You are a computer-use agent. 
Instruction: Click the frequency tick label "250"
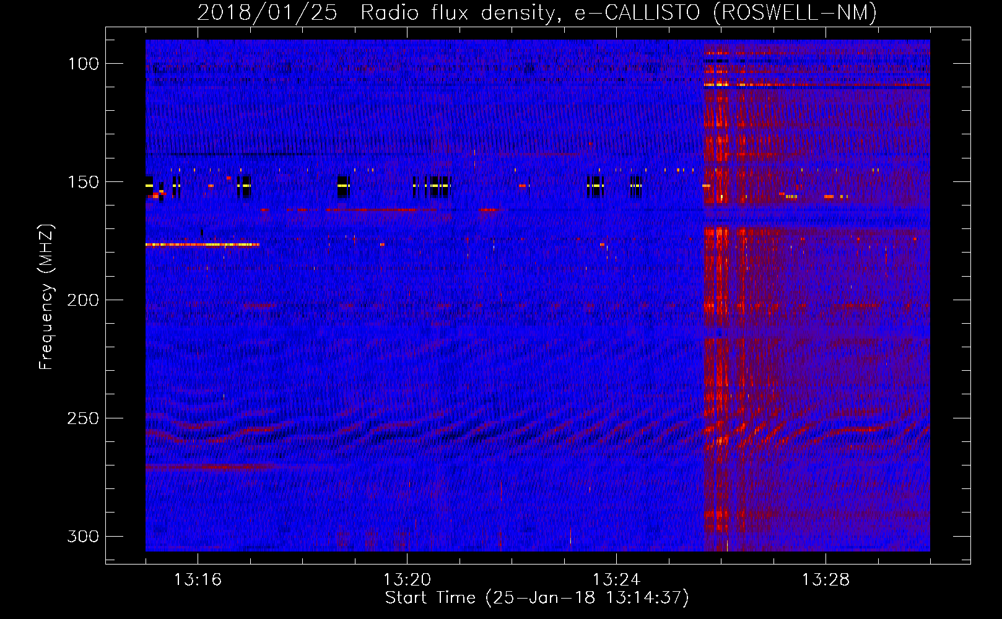tap(83, 418)
